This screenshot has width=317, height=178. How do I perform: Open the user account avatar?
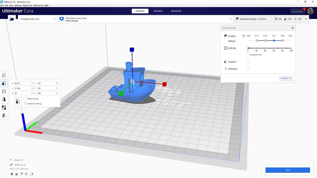(x=310, y=11)
